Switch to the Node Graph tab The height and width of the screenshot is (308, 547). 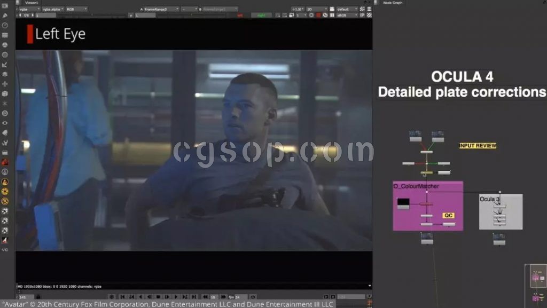point(393,3)
